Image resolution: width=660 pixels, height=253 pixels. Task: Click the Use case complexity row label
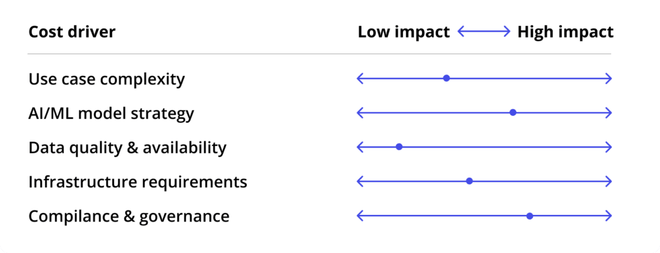(107, 79)
